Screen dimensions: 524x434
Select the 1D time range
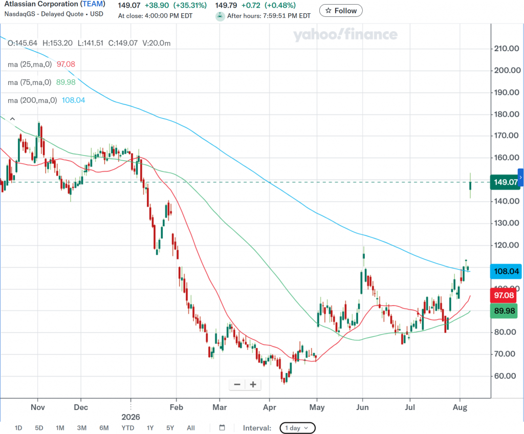[18, 428]
